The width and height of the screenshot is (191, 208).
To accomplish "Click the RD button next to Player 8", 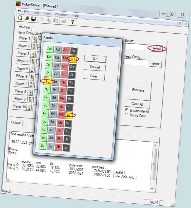I will tap(31, 92).
